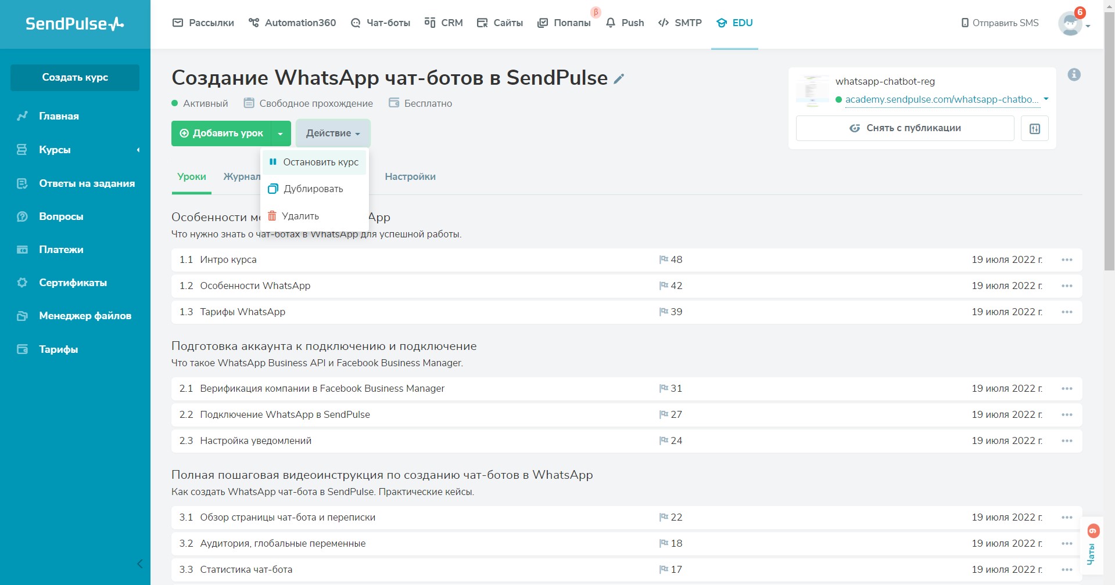Viewport: 1115px width, 585px height.
Task: Choose Удалить in menu
Action: pyautogui.click(x=314, y=216)
